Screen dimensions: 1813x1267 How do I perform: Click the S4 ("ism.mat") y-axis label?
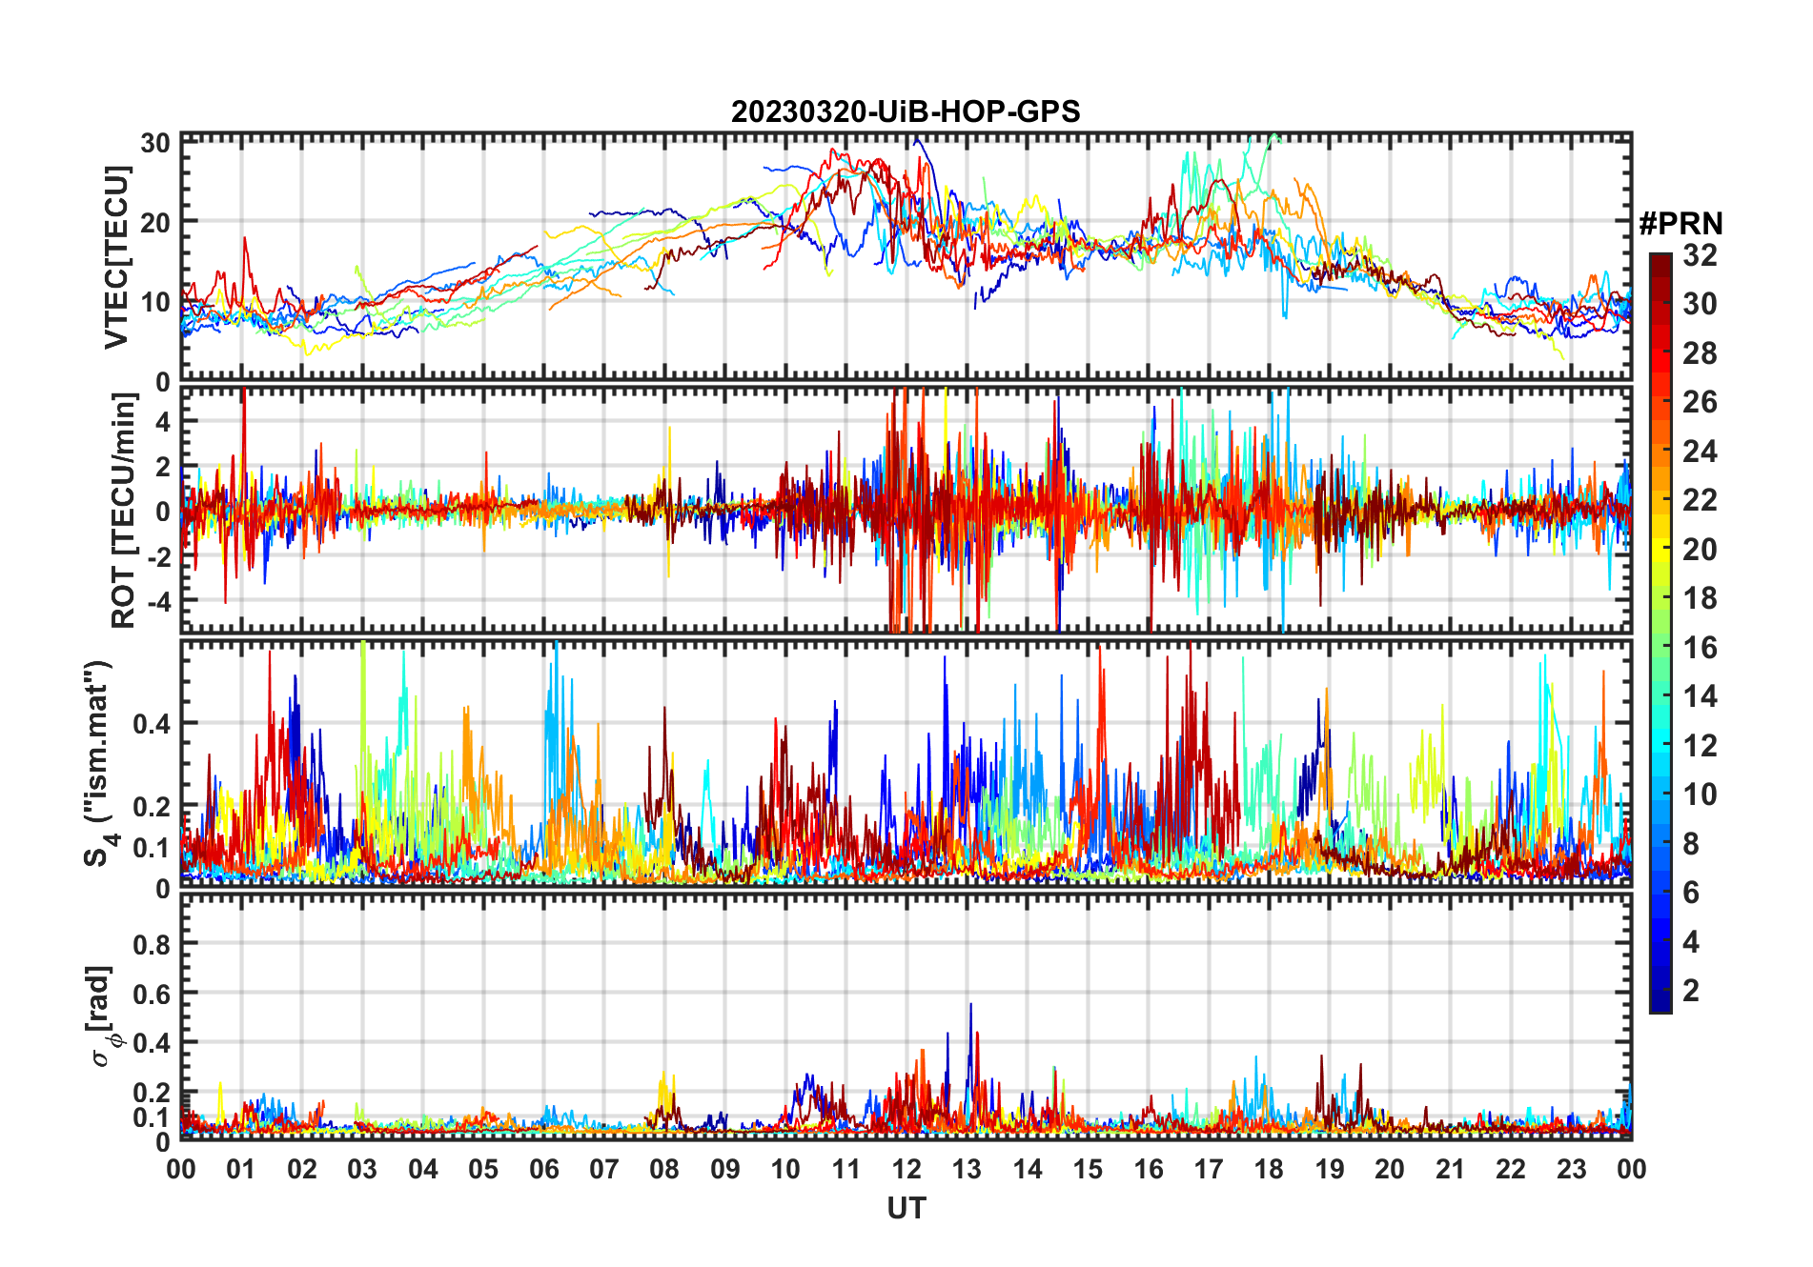tap(100, 763)
